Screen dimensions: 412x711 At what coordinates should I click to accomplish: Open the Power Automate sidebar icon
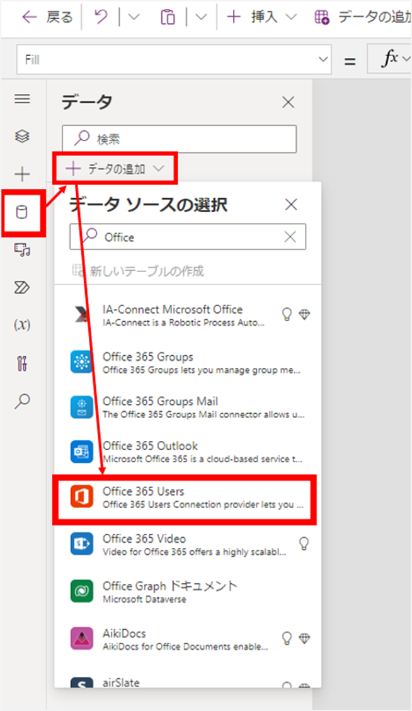[x=22, y=287]
